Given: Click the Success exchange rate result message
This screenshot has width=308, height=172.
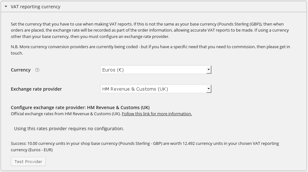Looking at the screenshot, I should [145, 147].
